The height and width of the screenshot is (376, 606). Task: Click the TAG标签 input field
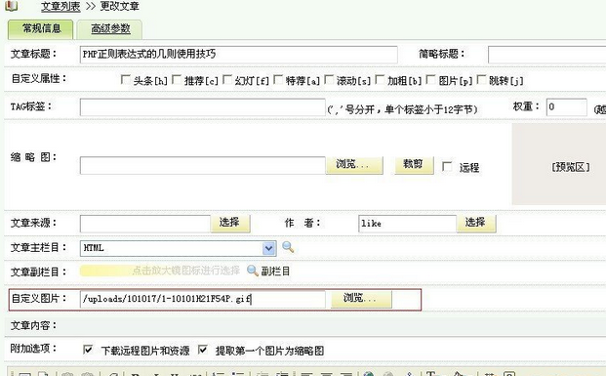coord(203,107)
